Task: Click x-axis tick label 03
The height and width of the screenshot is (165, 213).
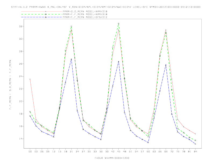Action: pyautogui.click(x=36, y=152)
